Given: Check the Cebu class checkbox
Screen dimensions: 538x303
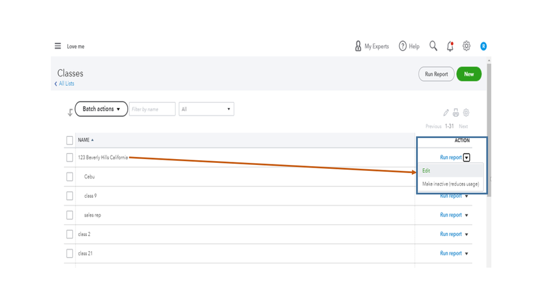Looking at the screenshot, I should 69,177.
